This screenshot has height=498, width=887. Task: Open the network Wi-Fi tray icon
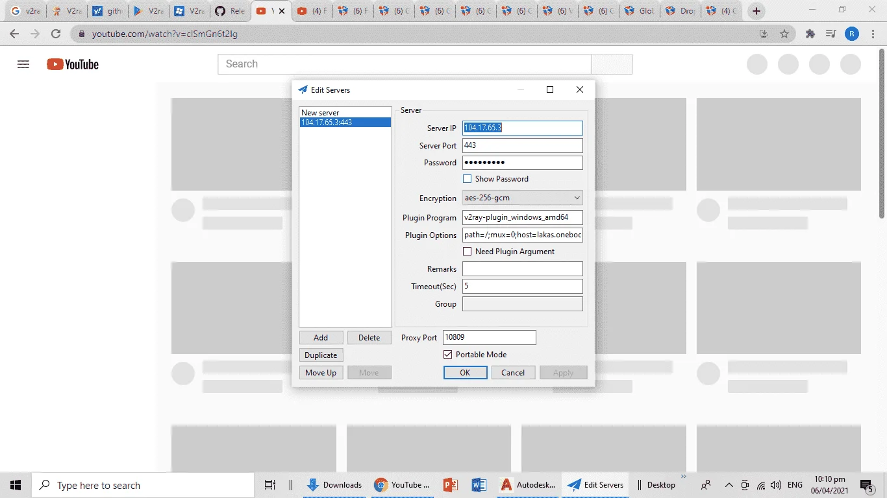click(761, 485)
